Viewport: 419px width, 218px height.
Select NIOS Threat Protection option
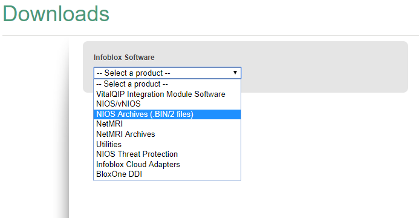pos(167,154)
